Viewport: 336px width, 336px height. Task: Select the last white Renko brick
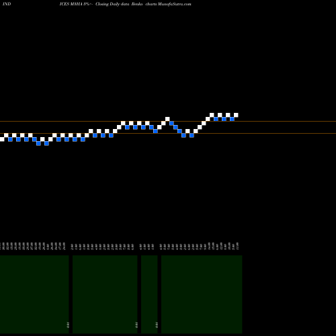pyautogui.click(x=236, y=115)
